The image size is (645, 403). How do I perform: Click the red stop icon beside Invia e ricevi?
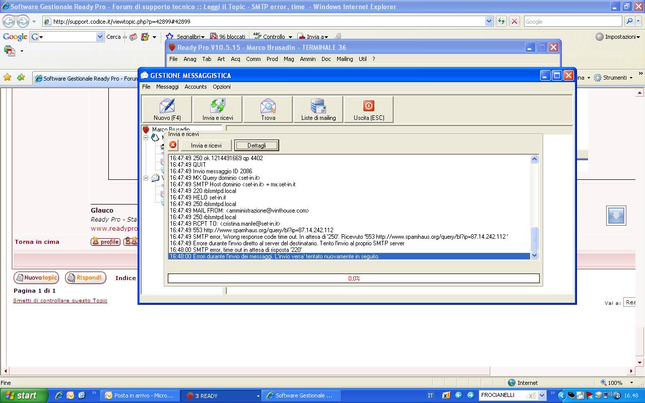click(x=173, y=145)
